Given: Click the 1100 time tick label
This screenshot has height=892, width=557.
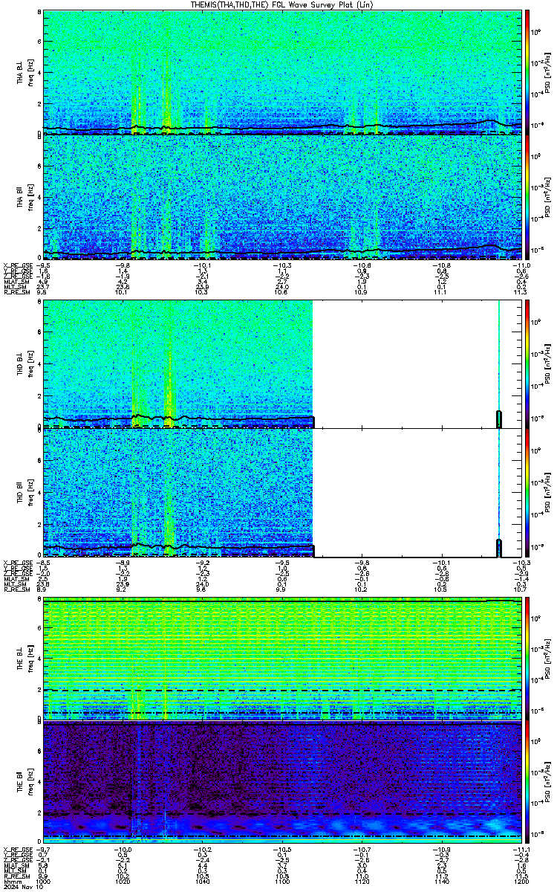Looking at the screenshot, I should [x=282, y=882].
